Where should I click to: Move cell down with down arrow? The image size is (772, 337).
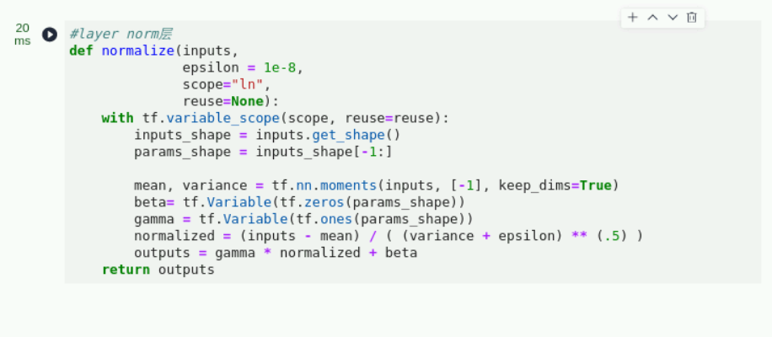pyautogui.click(x=673, y=18)
